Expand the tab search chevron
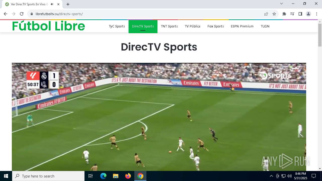The height and width of the screenshot is (181, 322). click(281, 4)
